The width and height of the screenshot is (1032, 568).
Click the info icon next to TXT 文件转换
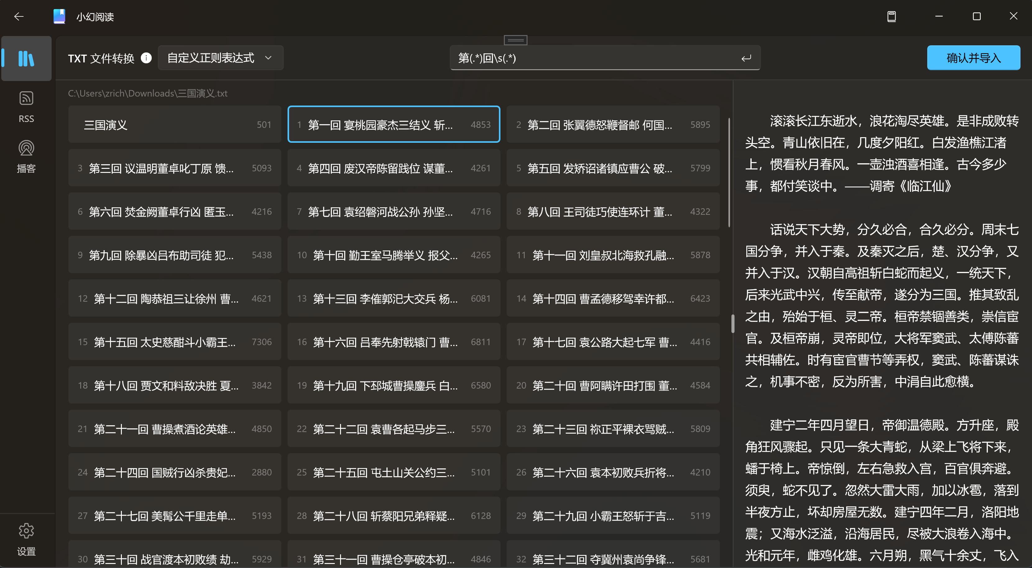click(146, 58)
